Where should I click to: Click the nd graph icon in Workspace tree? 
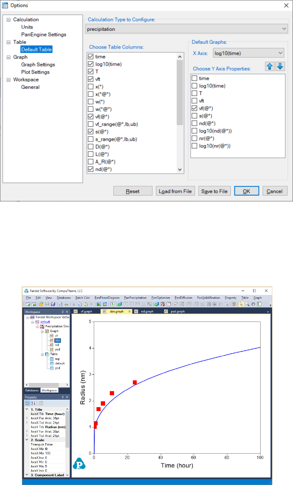pyautogui.click(x=52, y=345)
